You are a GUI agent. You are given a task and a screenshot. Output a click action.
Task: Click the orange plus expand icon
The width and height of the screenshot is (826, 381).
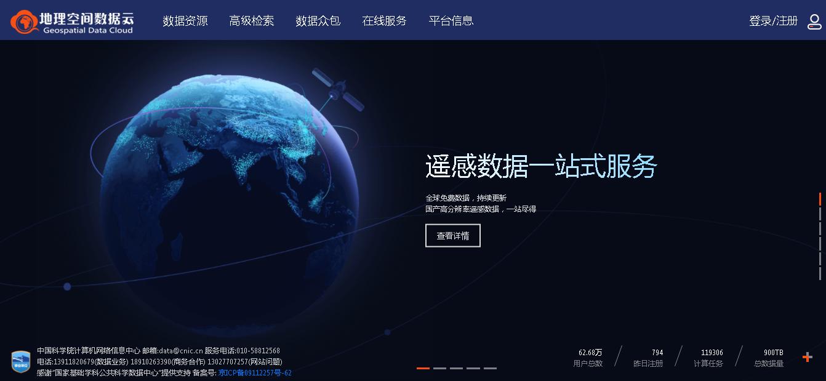[807, 356]
